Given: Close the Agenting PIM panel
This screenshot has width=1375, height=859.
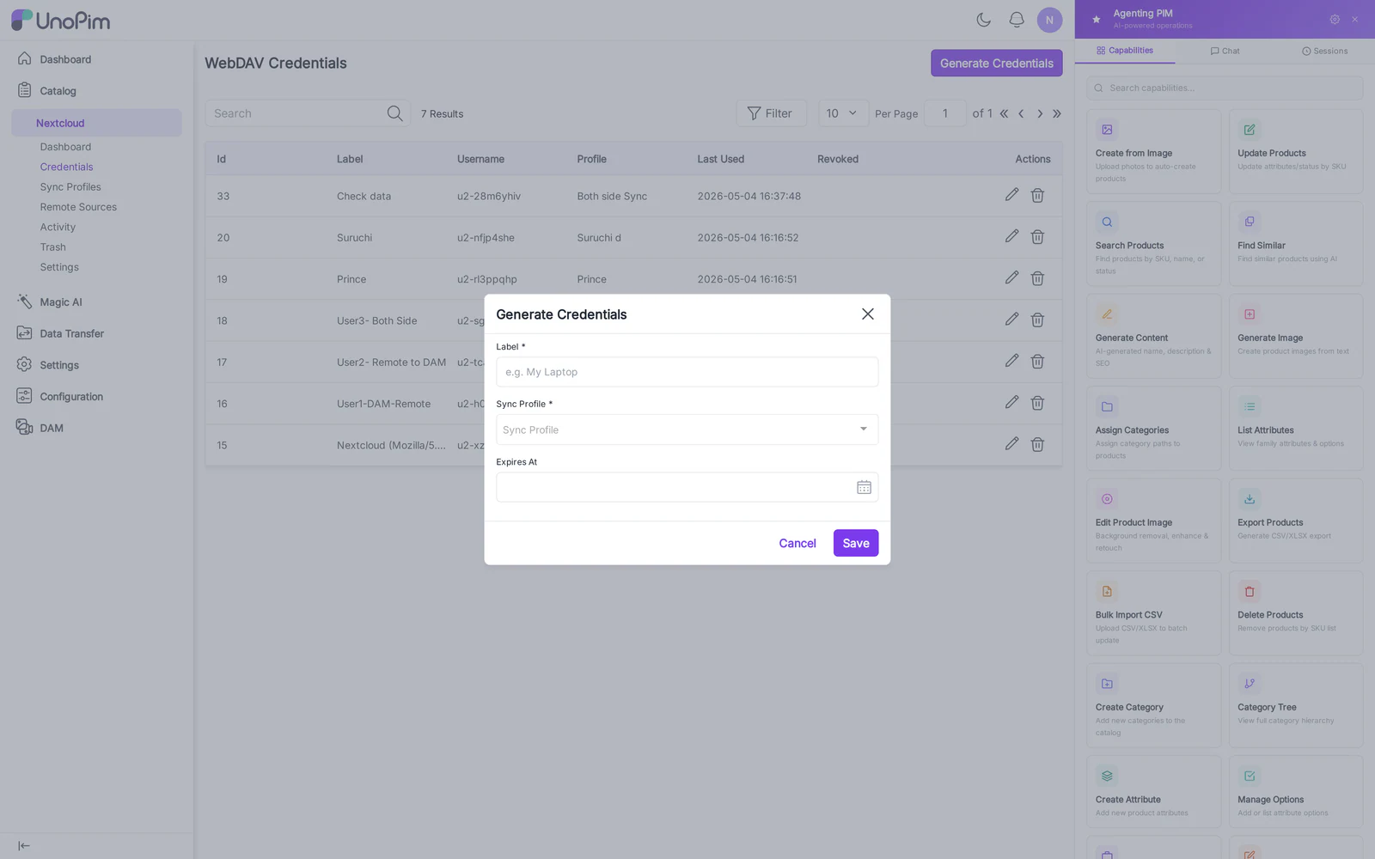Looking at the screenshot, I should [1355, 19].
